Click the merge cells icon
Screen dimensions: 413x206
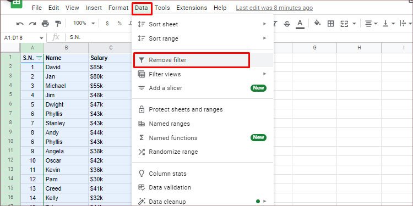click(x=344, y=24)
